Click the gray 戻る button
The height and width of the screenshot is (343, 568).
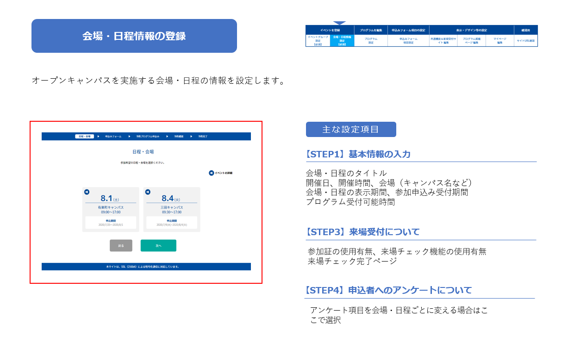click(x=121, y=246)
